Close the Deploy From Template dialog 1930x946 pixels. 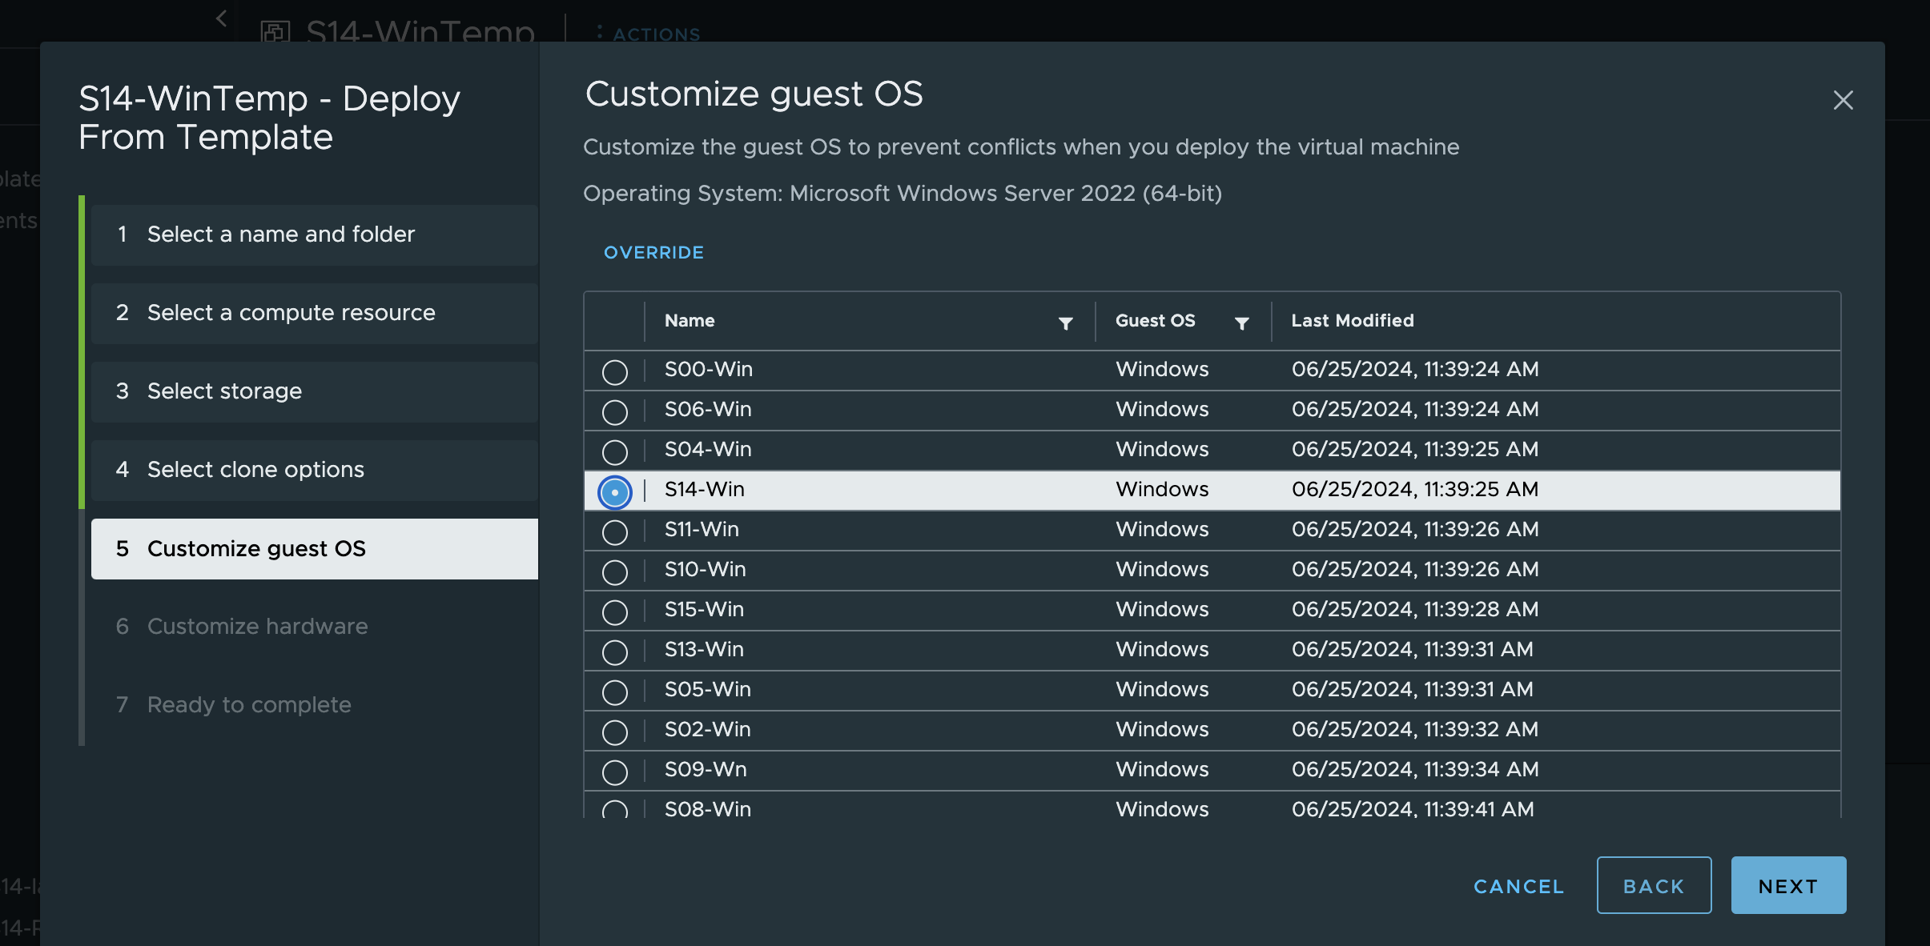coord(1843,100)
